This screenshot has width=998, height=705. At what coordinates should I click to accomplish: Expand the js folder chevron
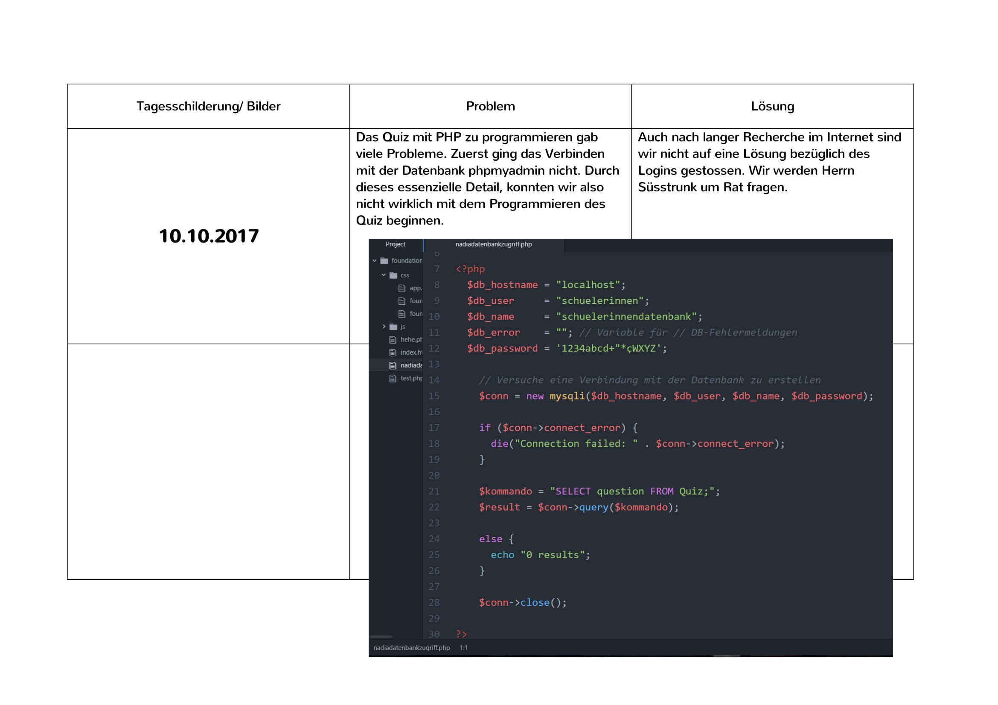click(384, 326)
